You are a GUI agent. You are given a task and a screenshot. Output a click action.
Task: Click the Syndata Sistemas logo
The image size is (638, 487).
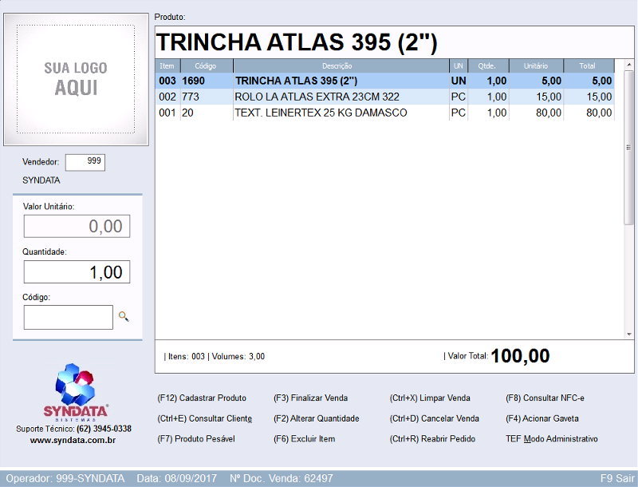[x=76, y=392]
